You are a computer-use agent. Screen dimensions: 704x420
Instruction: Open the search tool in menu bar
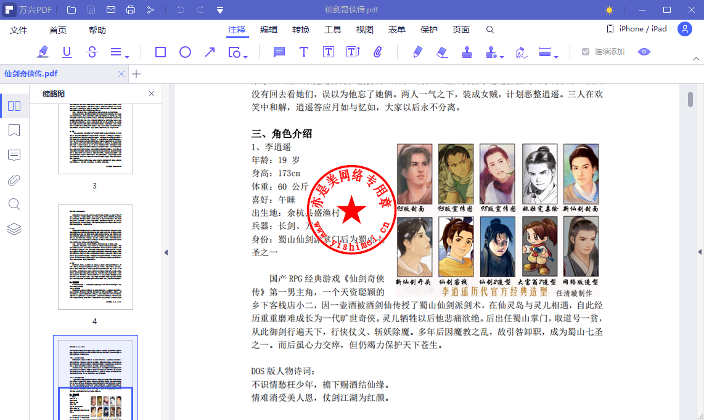coord(490,30)
